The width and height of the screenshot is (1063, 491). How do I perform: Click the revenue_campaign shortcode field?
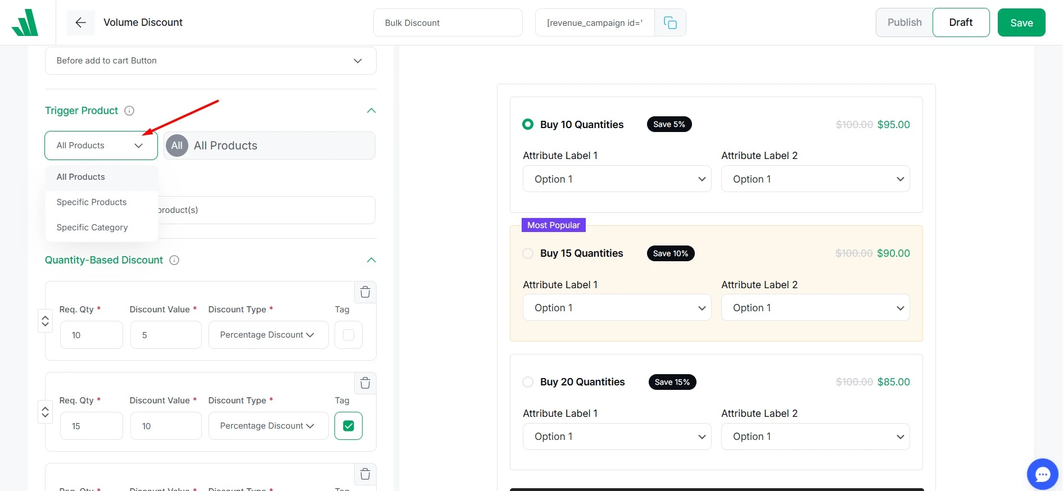(x=595, y=22)
